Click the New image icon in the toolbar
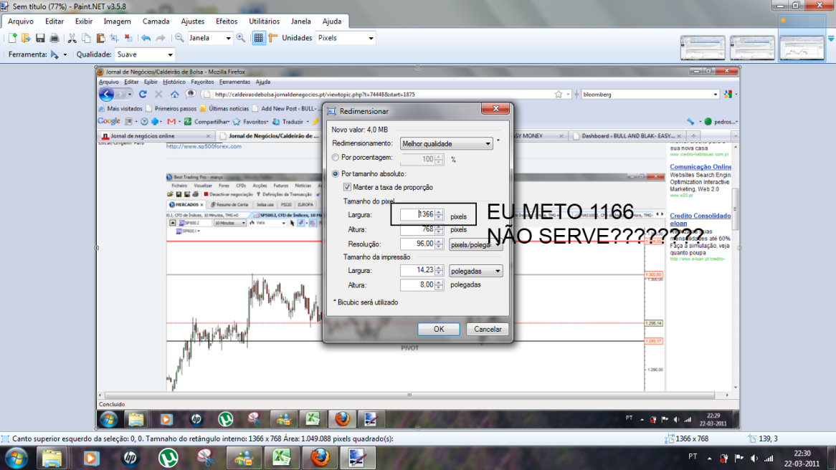The image size is (836, 470). point(12,38)
